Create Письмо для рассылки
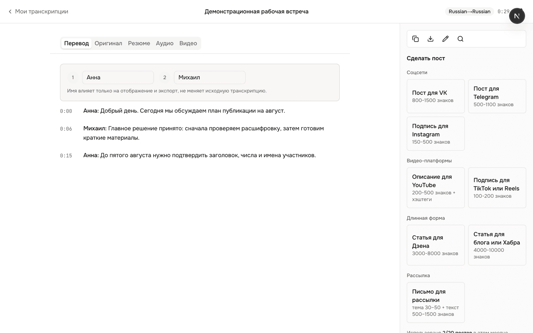The height and width of the screenshot is (333, 533). [436, 303]
